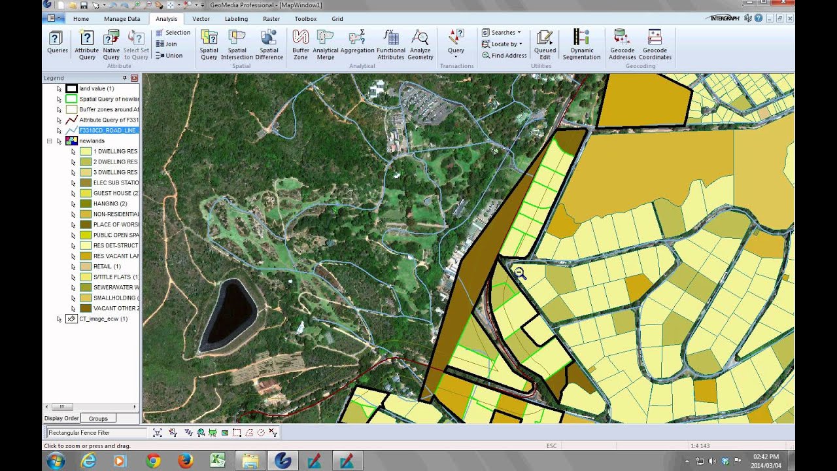
Task: Open the Geocode Addresses tool
Action: 623,45
